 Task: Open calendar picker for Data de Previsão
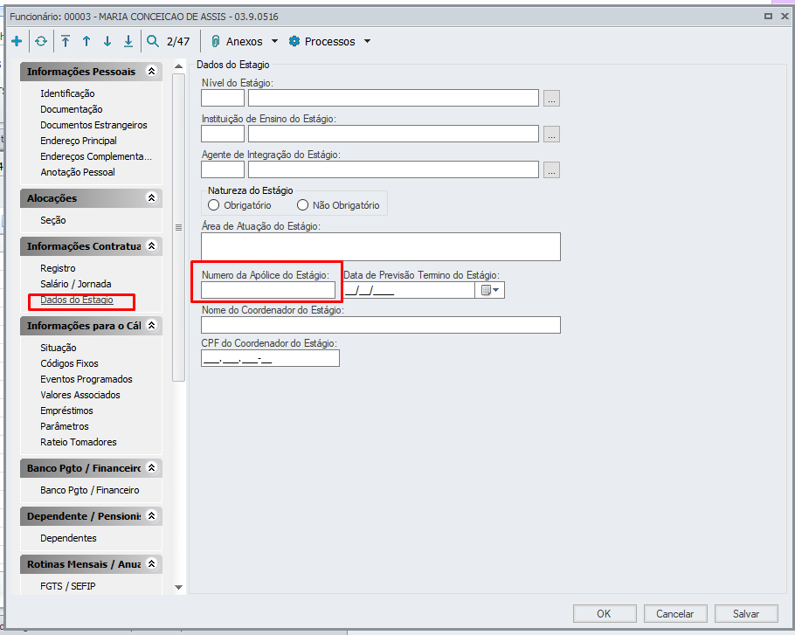pyautogui.click(x=490, y=290)
